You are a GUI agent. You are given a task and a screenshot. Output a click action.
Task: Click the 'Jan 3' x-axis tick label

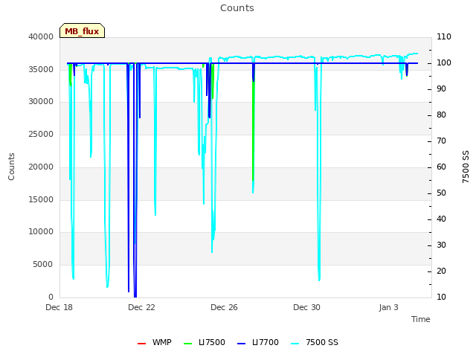tap(388, 307)
